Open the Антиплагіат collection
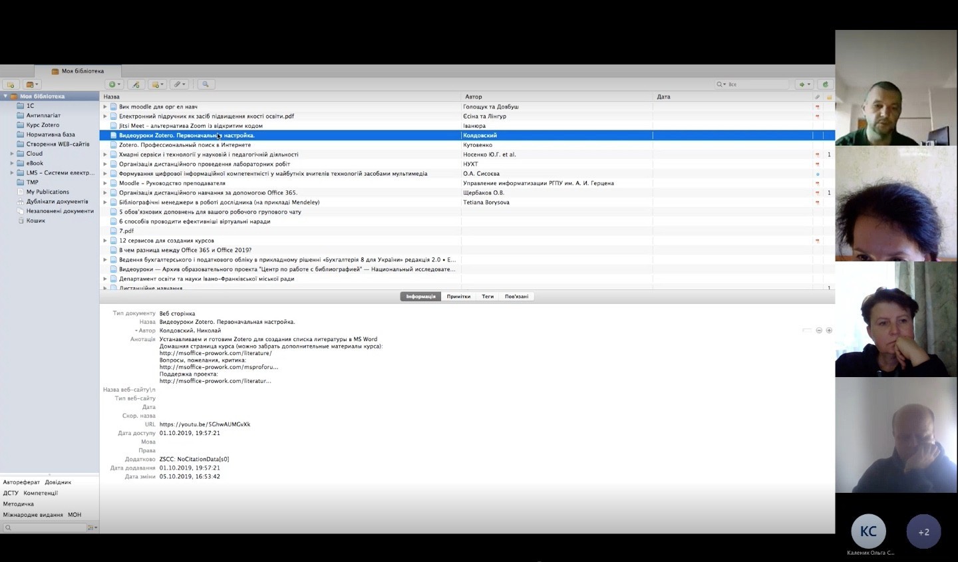This screenshot has width=958, height=562. click(x=43, y=115)
